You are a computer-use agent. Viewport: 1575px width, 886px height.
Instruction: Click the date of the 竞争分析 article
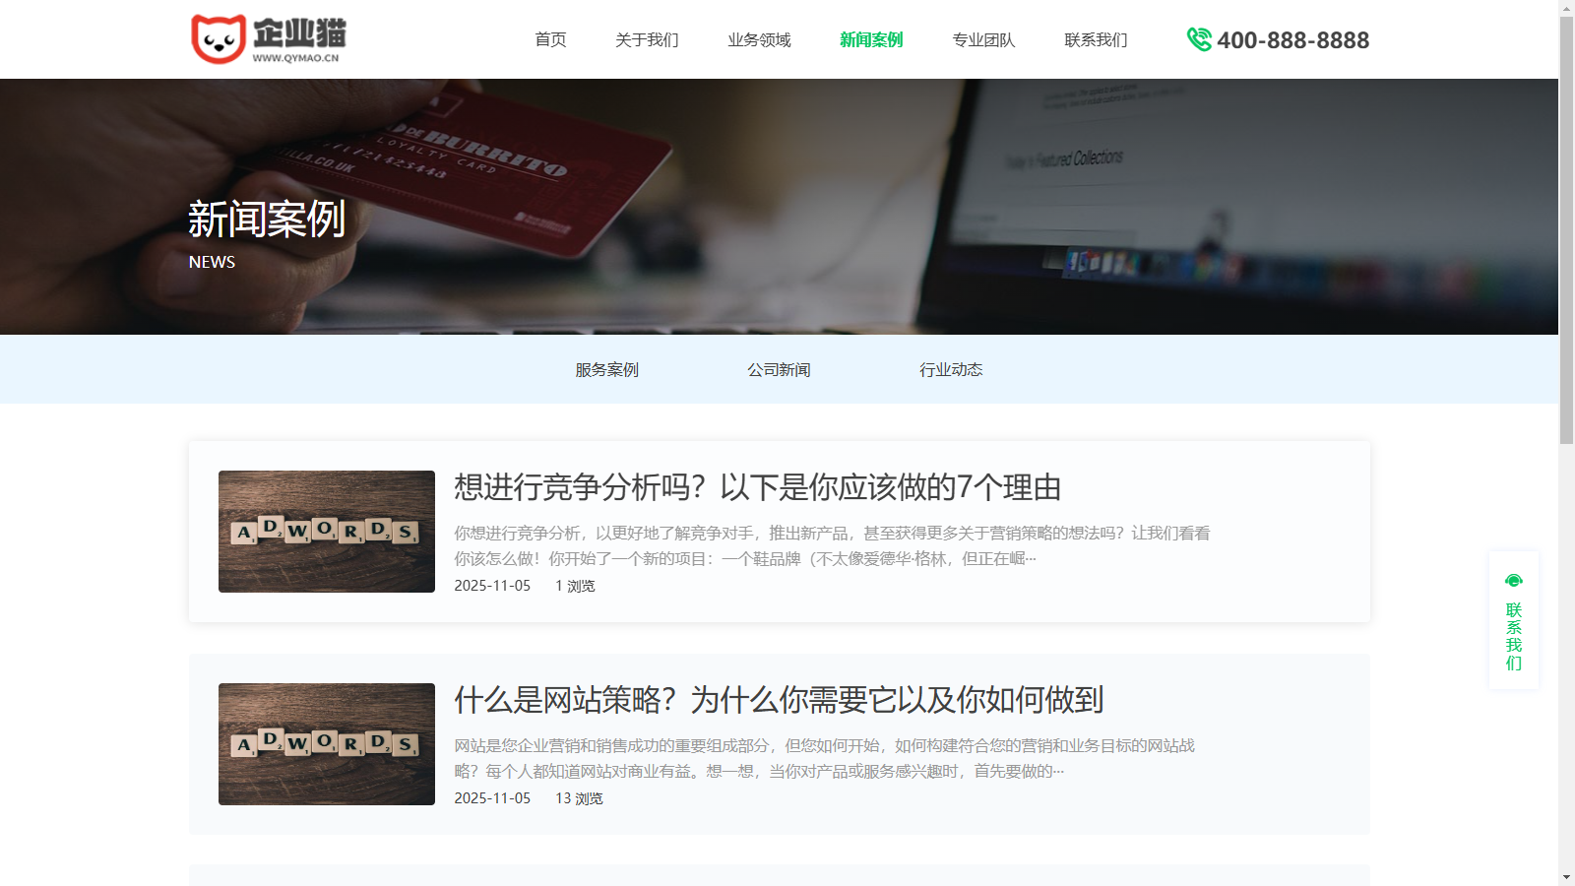pyautogui.click(x=492, y=586)
